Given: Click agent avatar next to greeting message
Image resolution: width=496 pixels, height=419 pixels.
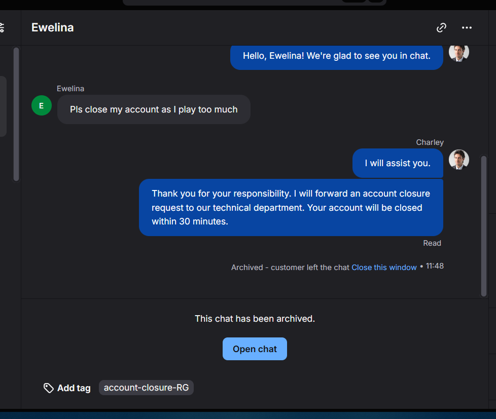Looking at the screenshot, I should (458, 53).
